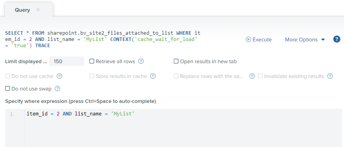Click the SELECT query text area
Viewport: 344px width, 147px height.
click(103, 39)
